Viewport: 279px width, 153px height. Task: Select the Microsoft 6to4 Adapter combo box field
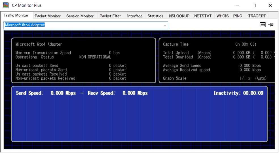[86, 25]
